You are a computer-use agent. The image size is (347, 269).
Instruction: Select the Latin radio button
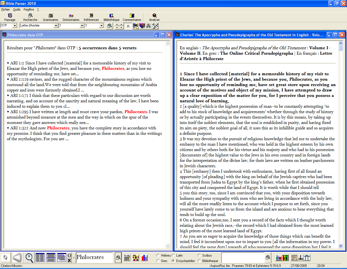[173, 255]
